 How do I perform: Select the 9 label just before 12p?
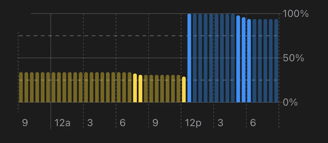155,123
